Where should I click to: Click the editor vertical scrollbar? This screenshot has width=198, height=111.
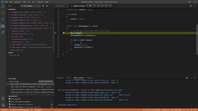click(x=197, y=39)
